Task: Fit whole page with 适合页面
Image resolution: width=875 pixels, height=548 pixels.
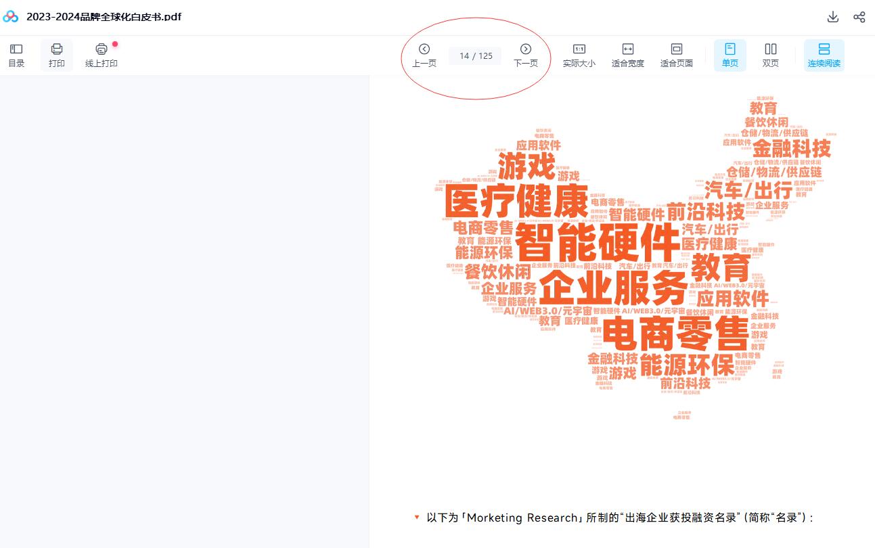Action: click(677, 55)
